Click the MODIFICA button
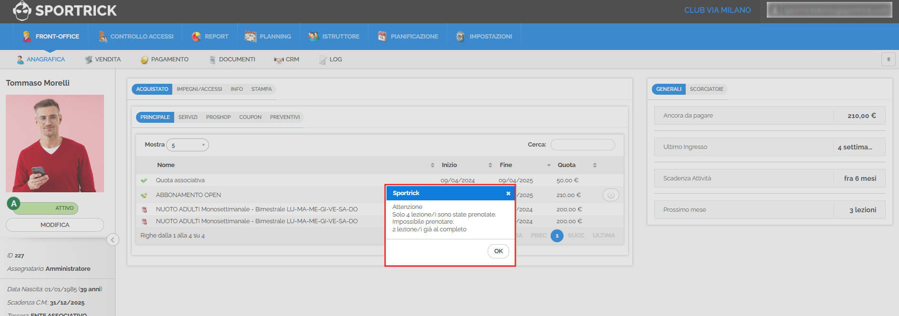 click(55, 225)
